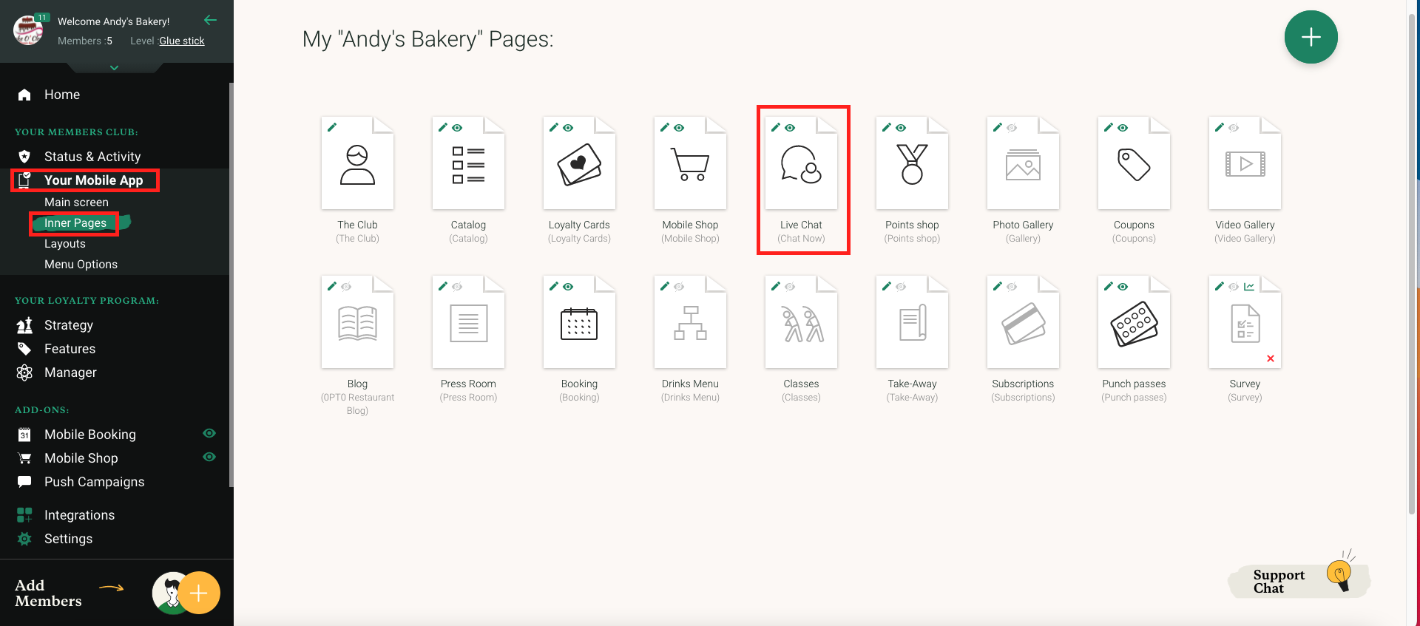Open Main screen submenu item
The width and height of the screenshot is (1420, 626).
(x=76, y=202)
